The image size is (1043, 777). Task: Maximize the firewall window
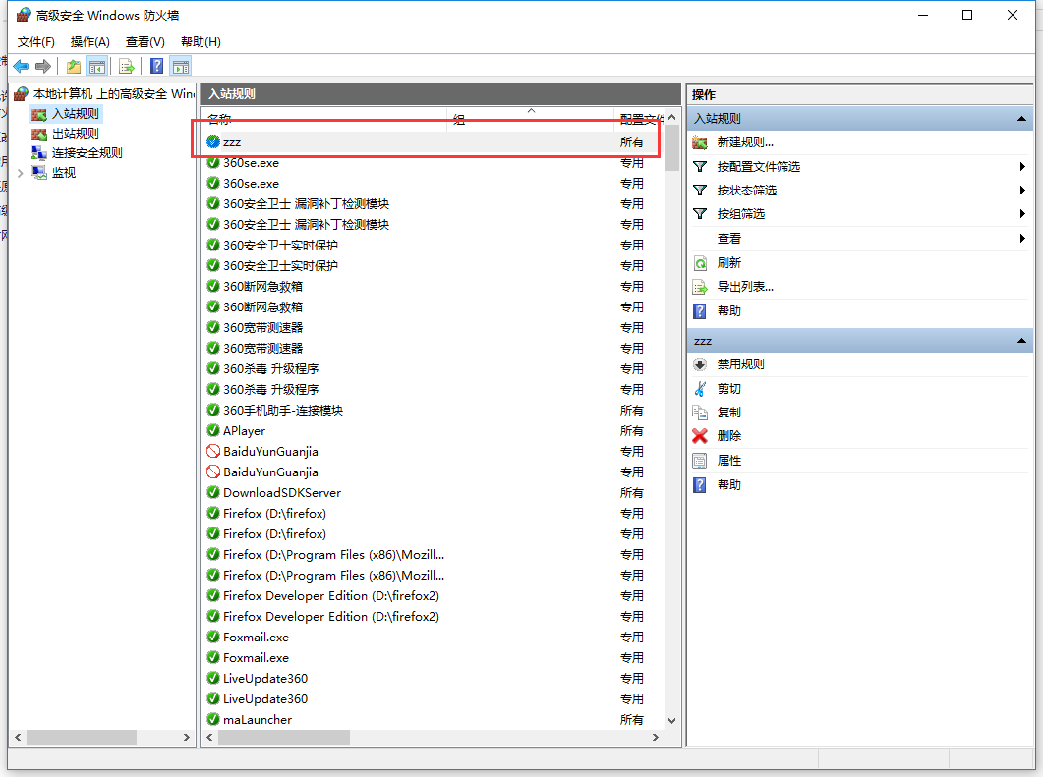tap(967, 15)
